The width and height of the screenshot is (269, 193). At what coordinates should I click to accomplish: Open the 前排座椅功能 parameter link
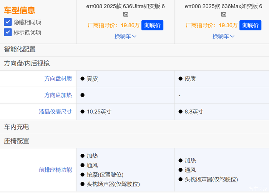pyautogui.click(x=55, y=170)
